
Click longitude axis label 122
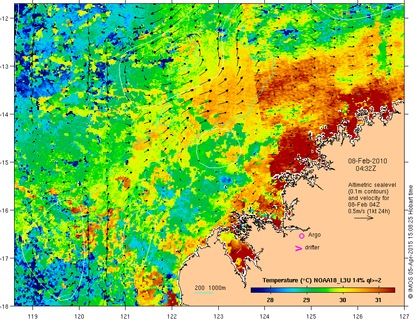(172, 316)
